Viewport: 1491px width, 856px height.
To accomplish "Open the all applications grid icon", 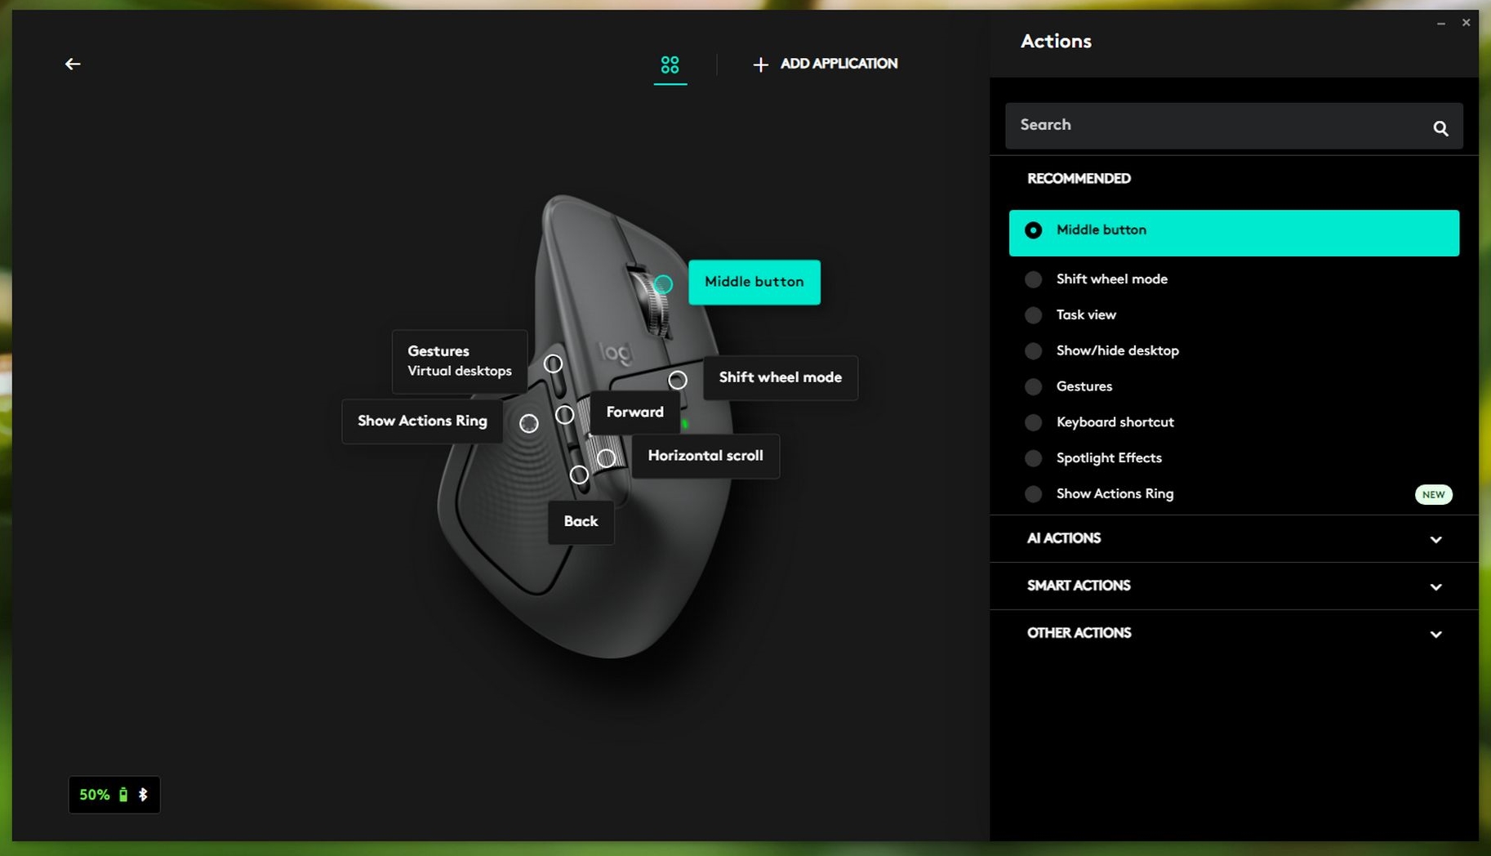I will click(x=670, y=65).
